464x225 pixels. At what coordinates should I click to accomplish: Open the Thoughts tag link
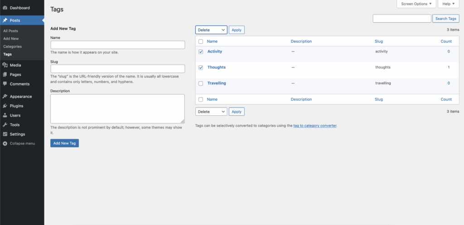click(217, 67)
